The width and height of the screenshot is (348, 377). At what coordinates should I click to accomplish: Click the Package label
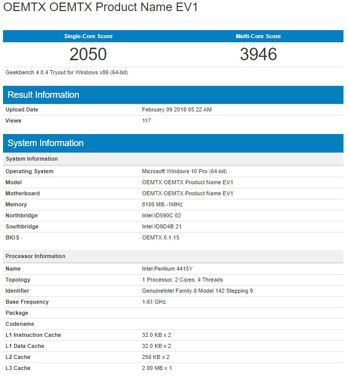point(17,313)
